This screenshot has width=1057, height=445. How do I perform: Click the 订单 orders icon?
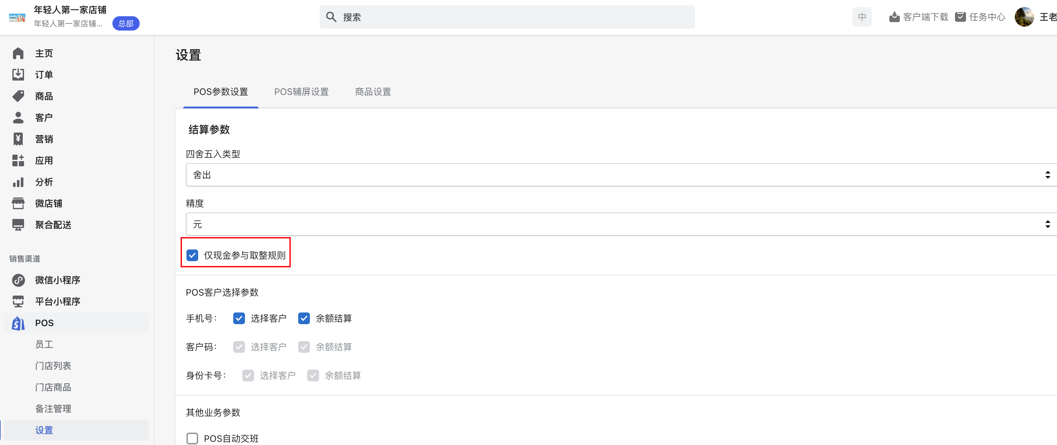coord(18,75)
